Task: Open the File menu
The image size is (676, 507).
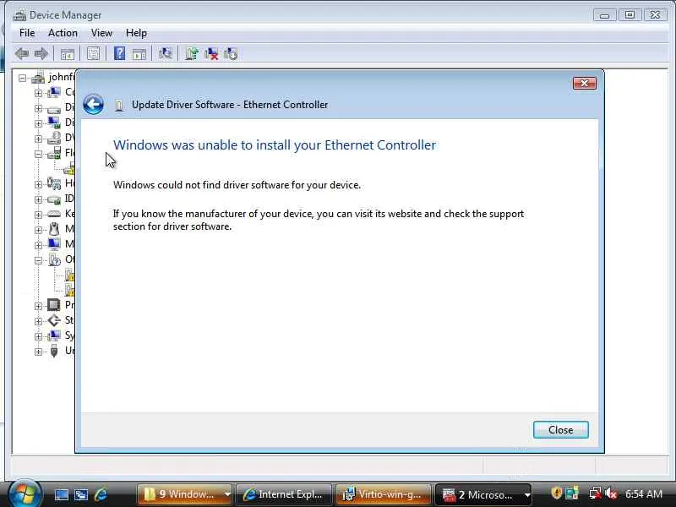Action: click(27, 33)
